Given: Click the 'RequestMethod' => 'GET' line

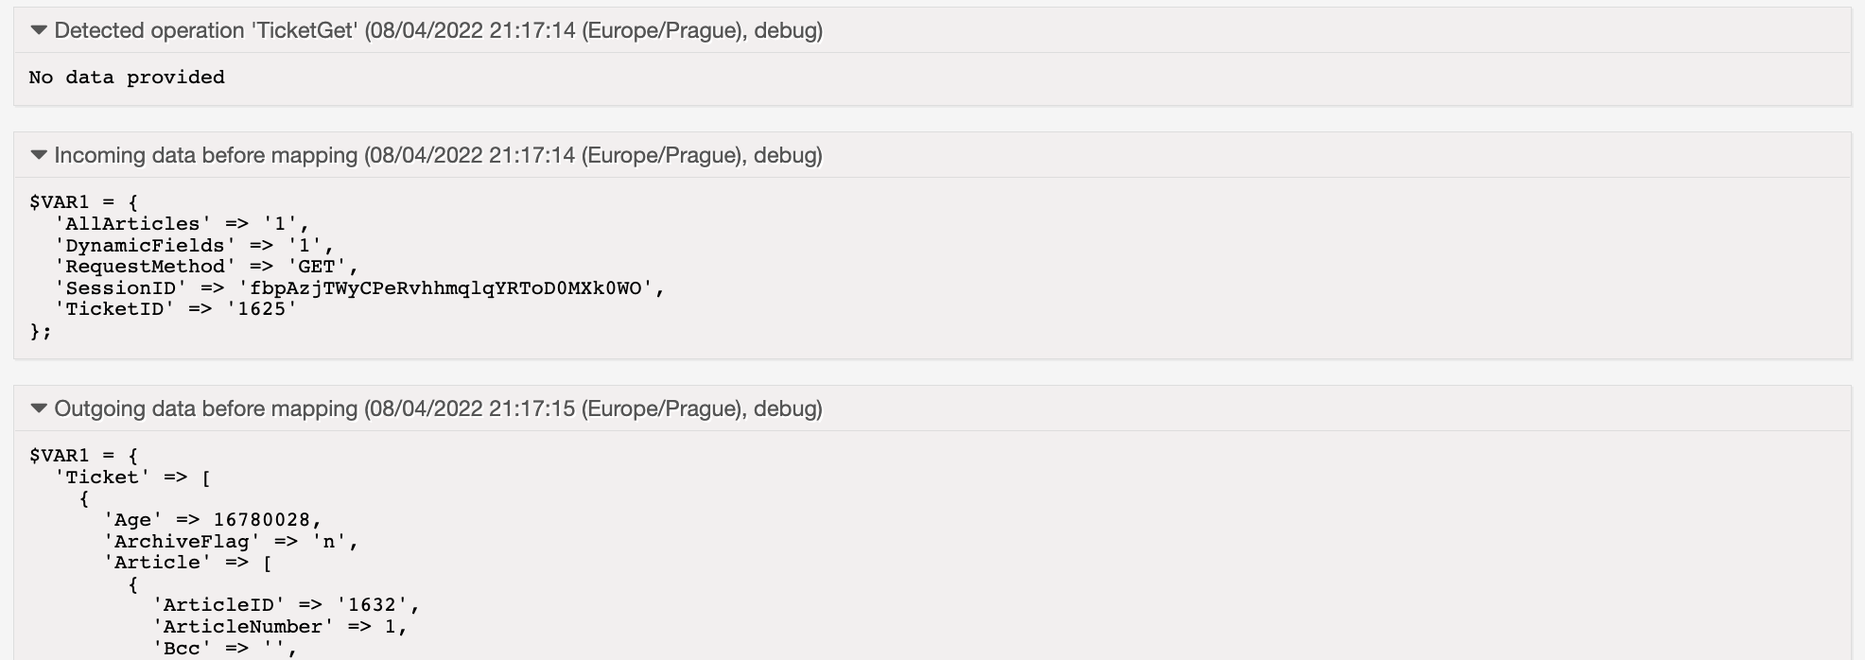Looking at the screenshot, I should point(206,267).
